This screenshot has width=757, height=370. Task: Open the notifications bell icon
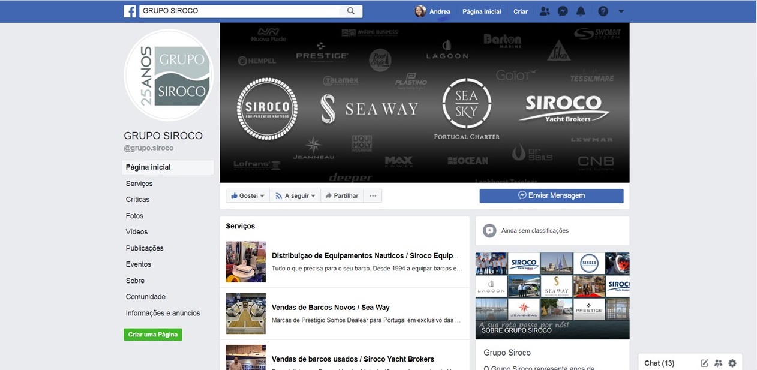pyautogui.click(x=581, y=11)
